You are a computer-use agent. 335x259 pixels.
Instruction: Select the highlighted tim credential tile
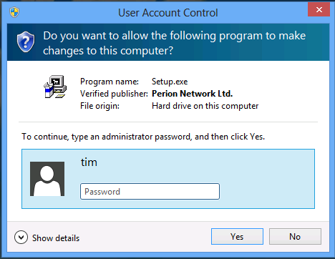pyautogui.click(x=168, y=179)
